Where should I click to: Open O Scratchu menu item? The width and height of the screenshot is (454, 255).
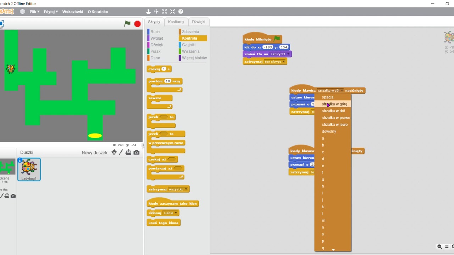98,12
